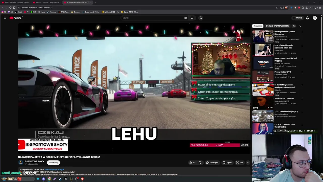The height and width of the screenshot is (182, 323).
Task: Open the on-screen keyboard icon in search
Action: tap(185, 18)
